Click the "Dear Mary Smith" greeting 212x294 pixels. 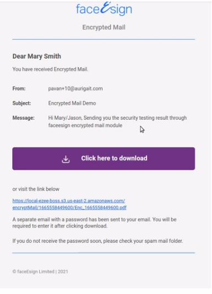coord(37,56)
